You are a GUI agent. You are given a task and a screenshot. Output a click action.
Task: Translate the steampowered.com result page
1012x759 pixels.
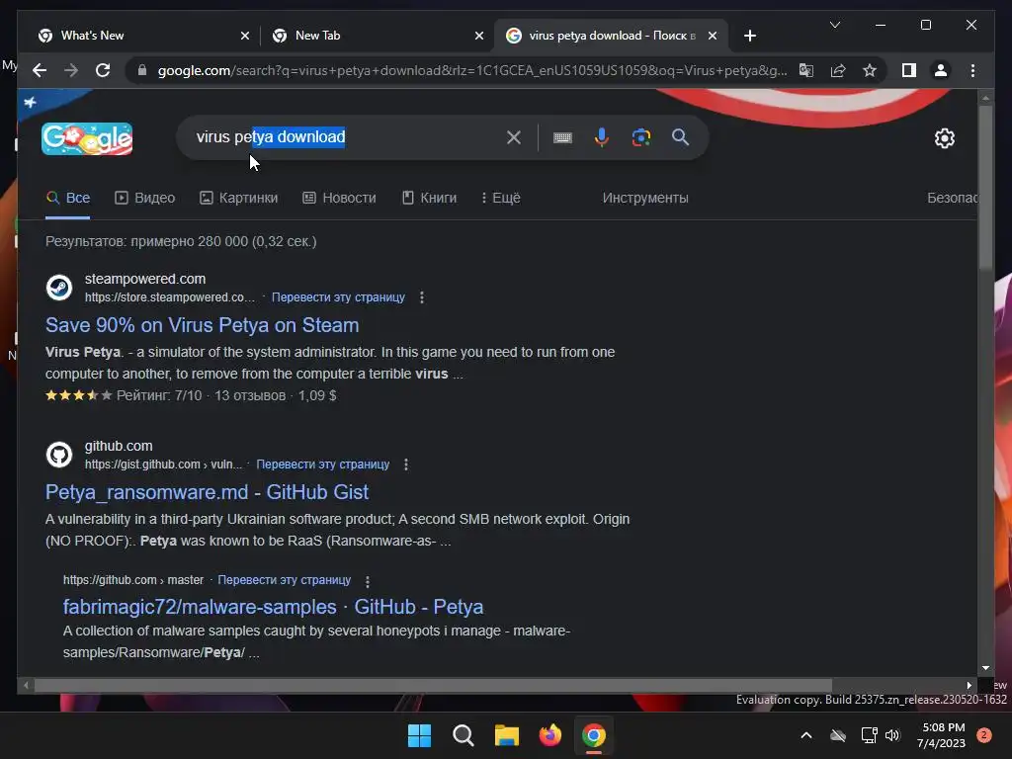click(x=338, y=297)
